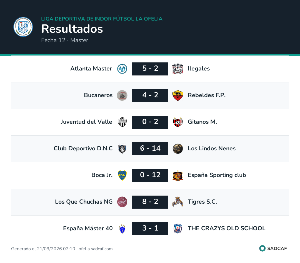The width and height of the screenshot is (300, 263).
Task: Open the Los Que Chuchas NG badge
Action: pyautogui.click(x=122, y=202)
